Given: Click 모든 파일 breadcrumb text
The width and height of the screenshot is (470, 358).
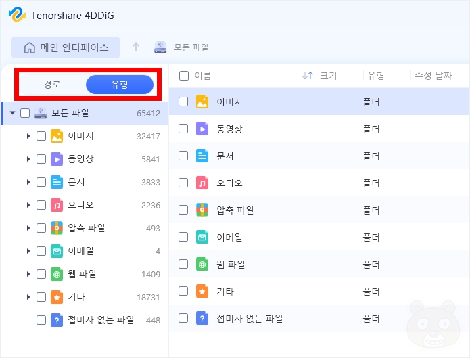Looking at the screenshot, I should pyautogui.click(x=191, y=47).
